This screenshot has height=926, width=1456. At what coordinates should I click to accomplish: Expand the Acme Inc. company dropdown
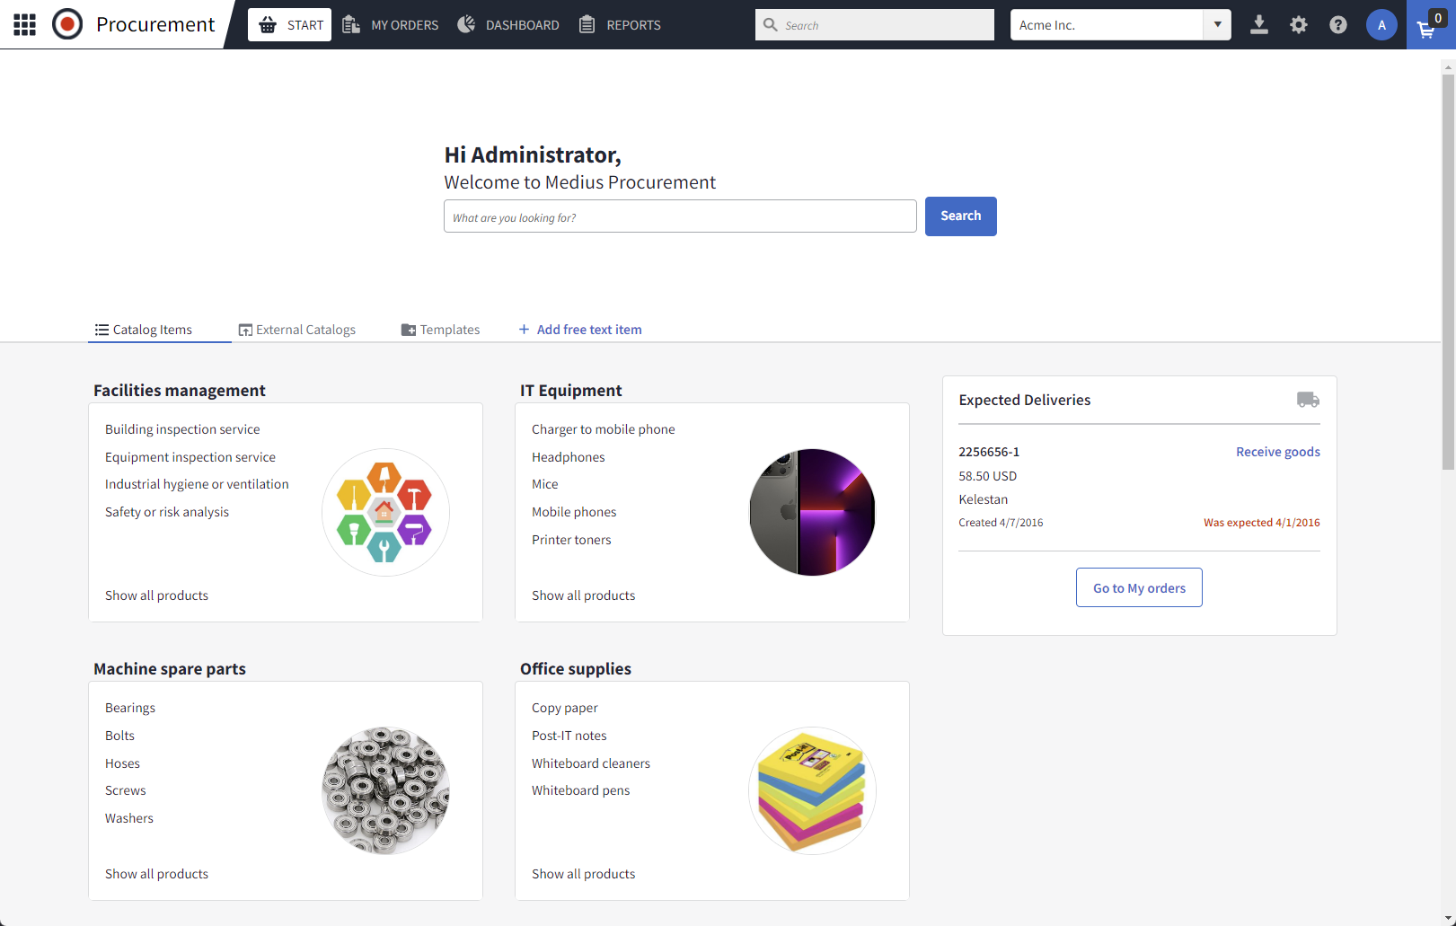point(1217,25)
